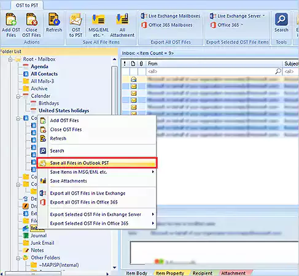Select the OST to PST ribbon tab

[x=27, y=6]
